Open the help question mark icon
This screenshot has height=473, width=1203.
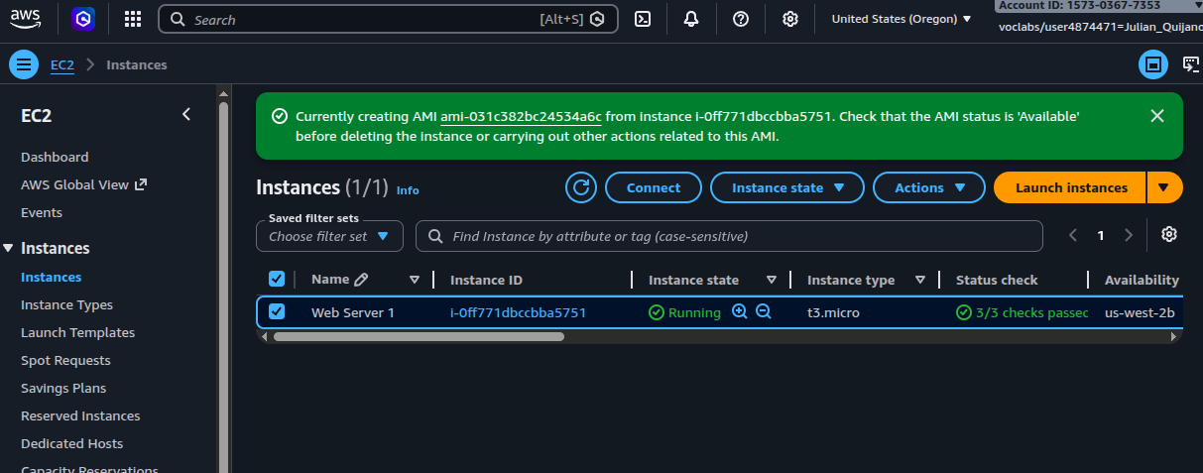[x=740, y=19]
